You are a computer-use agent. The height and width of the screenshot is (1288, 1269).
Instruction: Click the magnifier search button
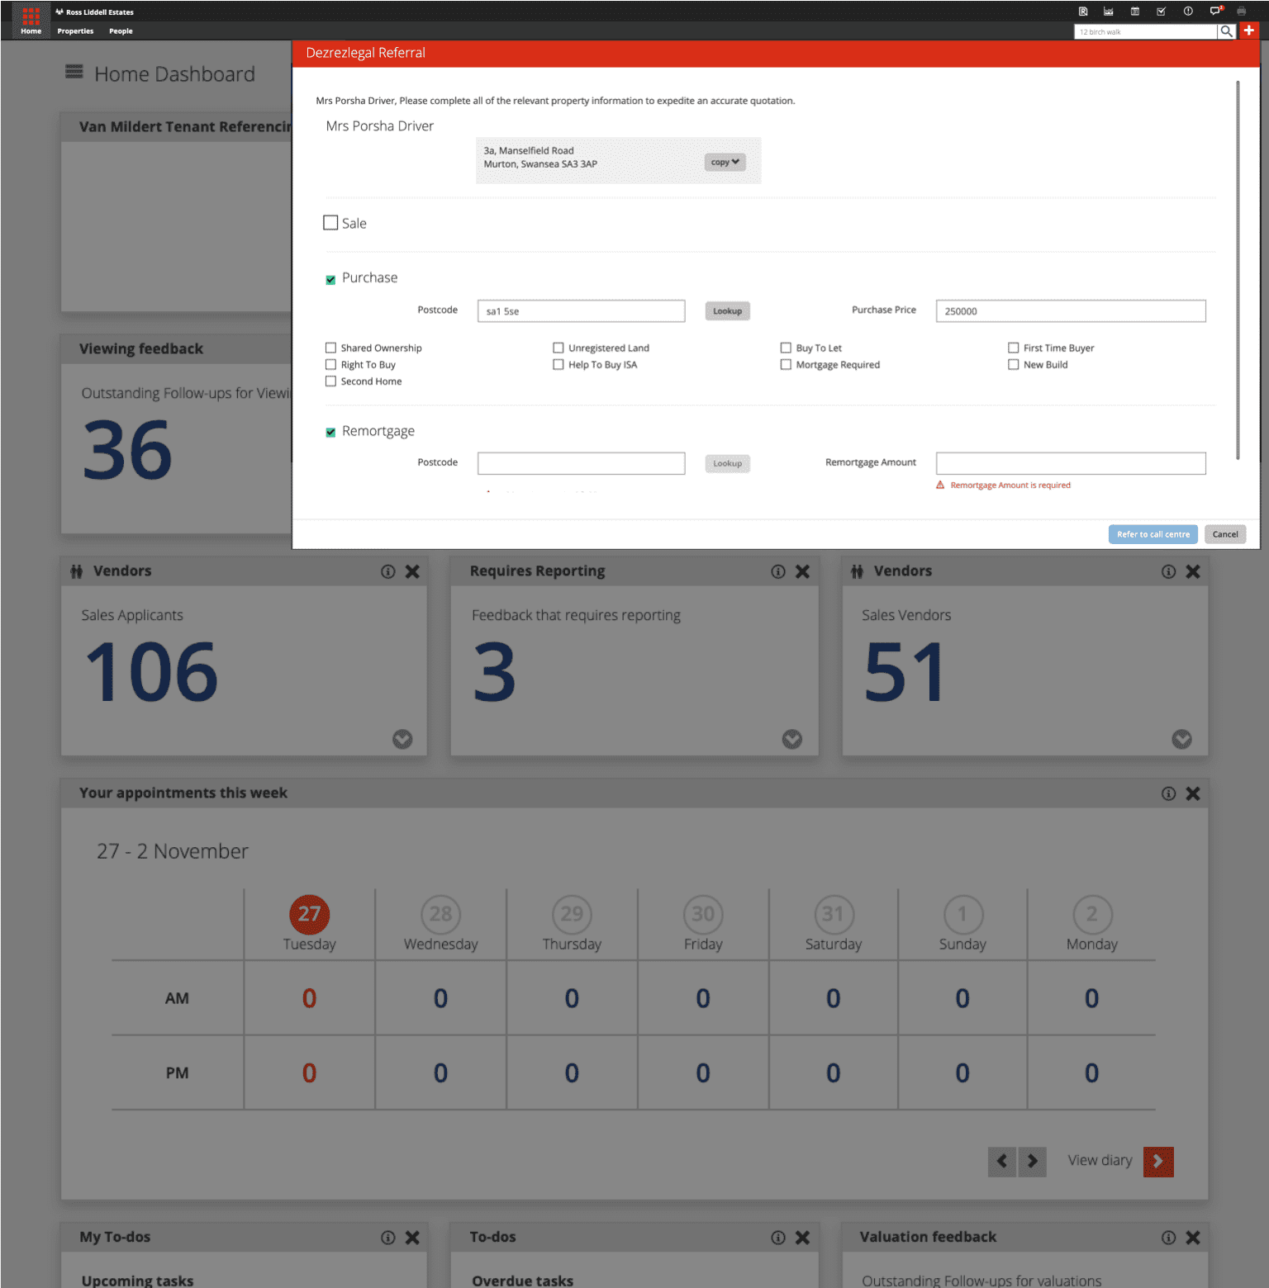1227,31
